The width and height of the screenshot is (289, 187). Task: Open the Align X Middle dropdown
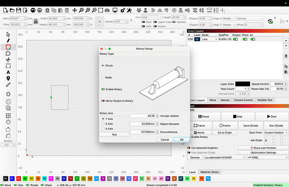229,18
